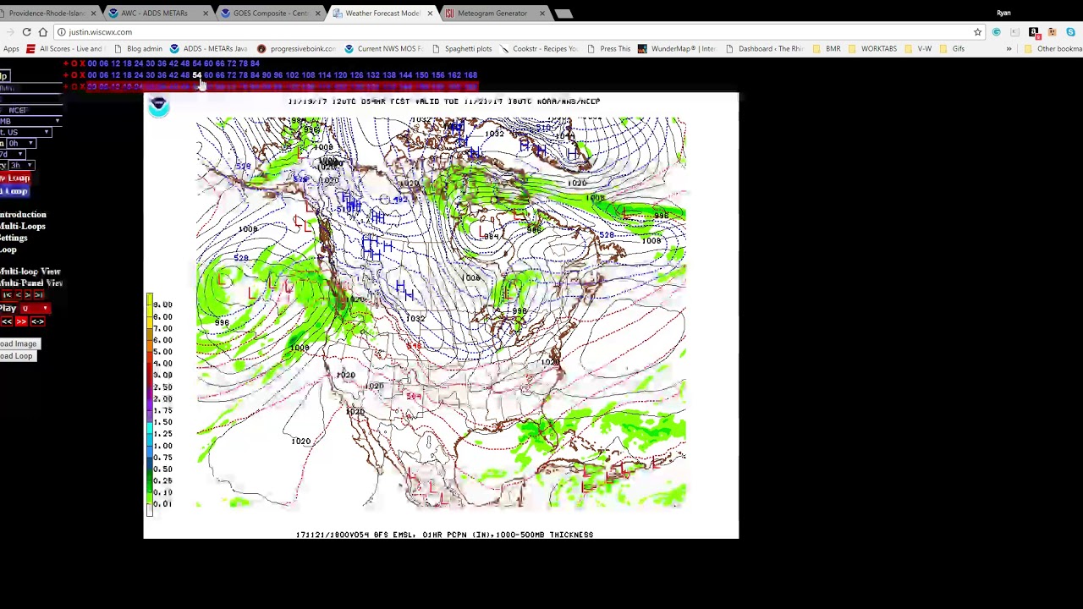This screenshot has width=1083, height=609.
Task: Open the Gifs bookmarks folder
Action: point(952,48)
